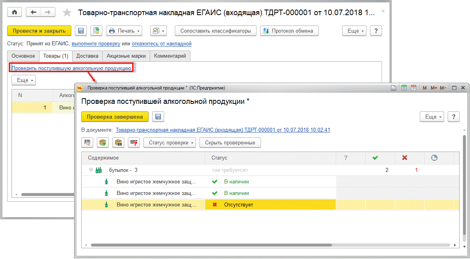The image size is (470, 259).
Task: Open Протокол обмена
Action: [289, 31]
